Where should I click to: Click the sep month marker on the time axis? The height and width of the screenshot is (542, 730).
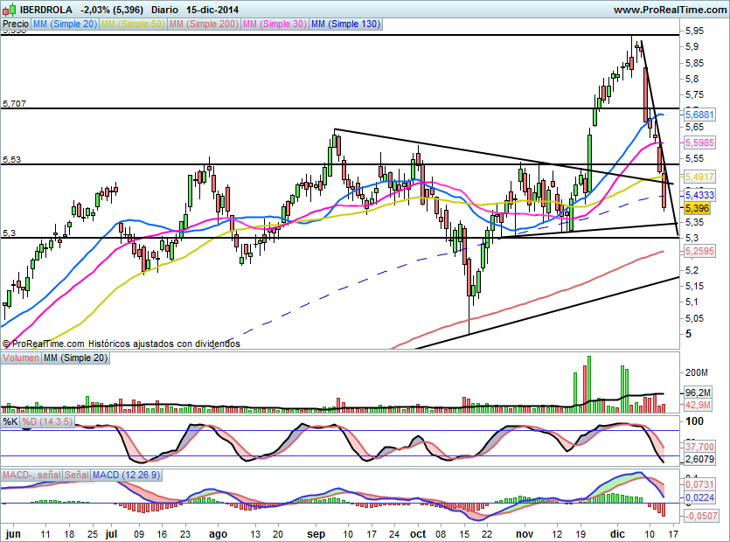316,533
